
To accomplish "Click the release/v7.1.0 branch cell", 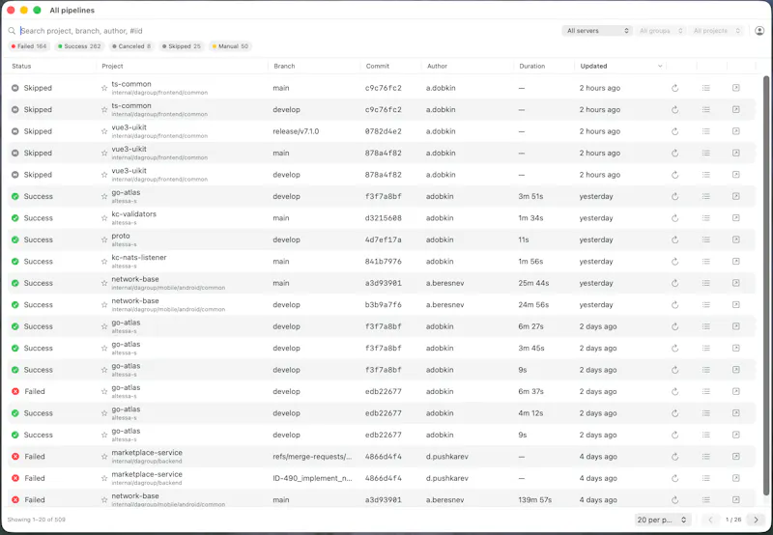I will coord(296,131).
